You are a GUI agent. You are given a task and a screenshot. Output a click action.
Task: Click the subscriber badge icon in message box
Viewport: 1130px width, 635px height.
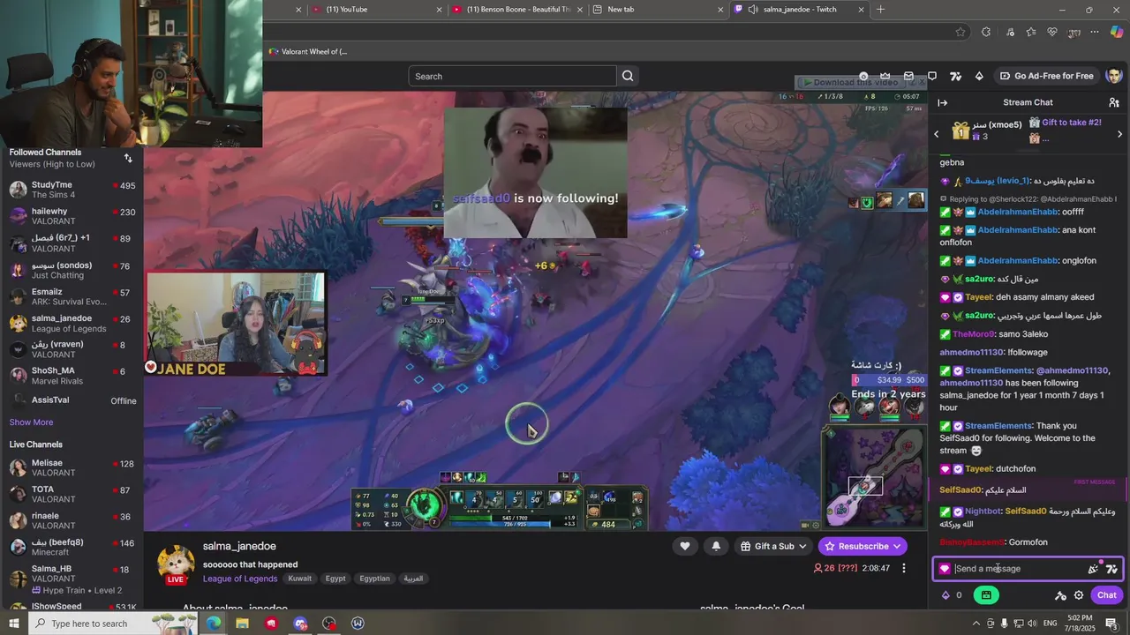tap(945, 569)
